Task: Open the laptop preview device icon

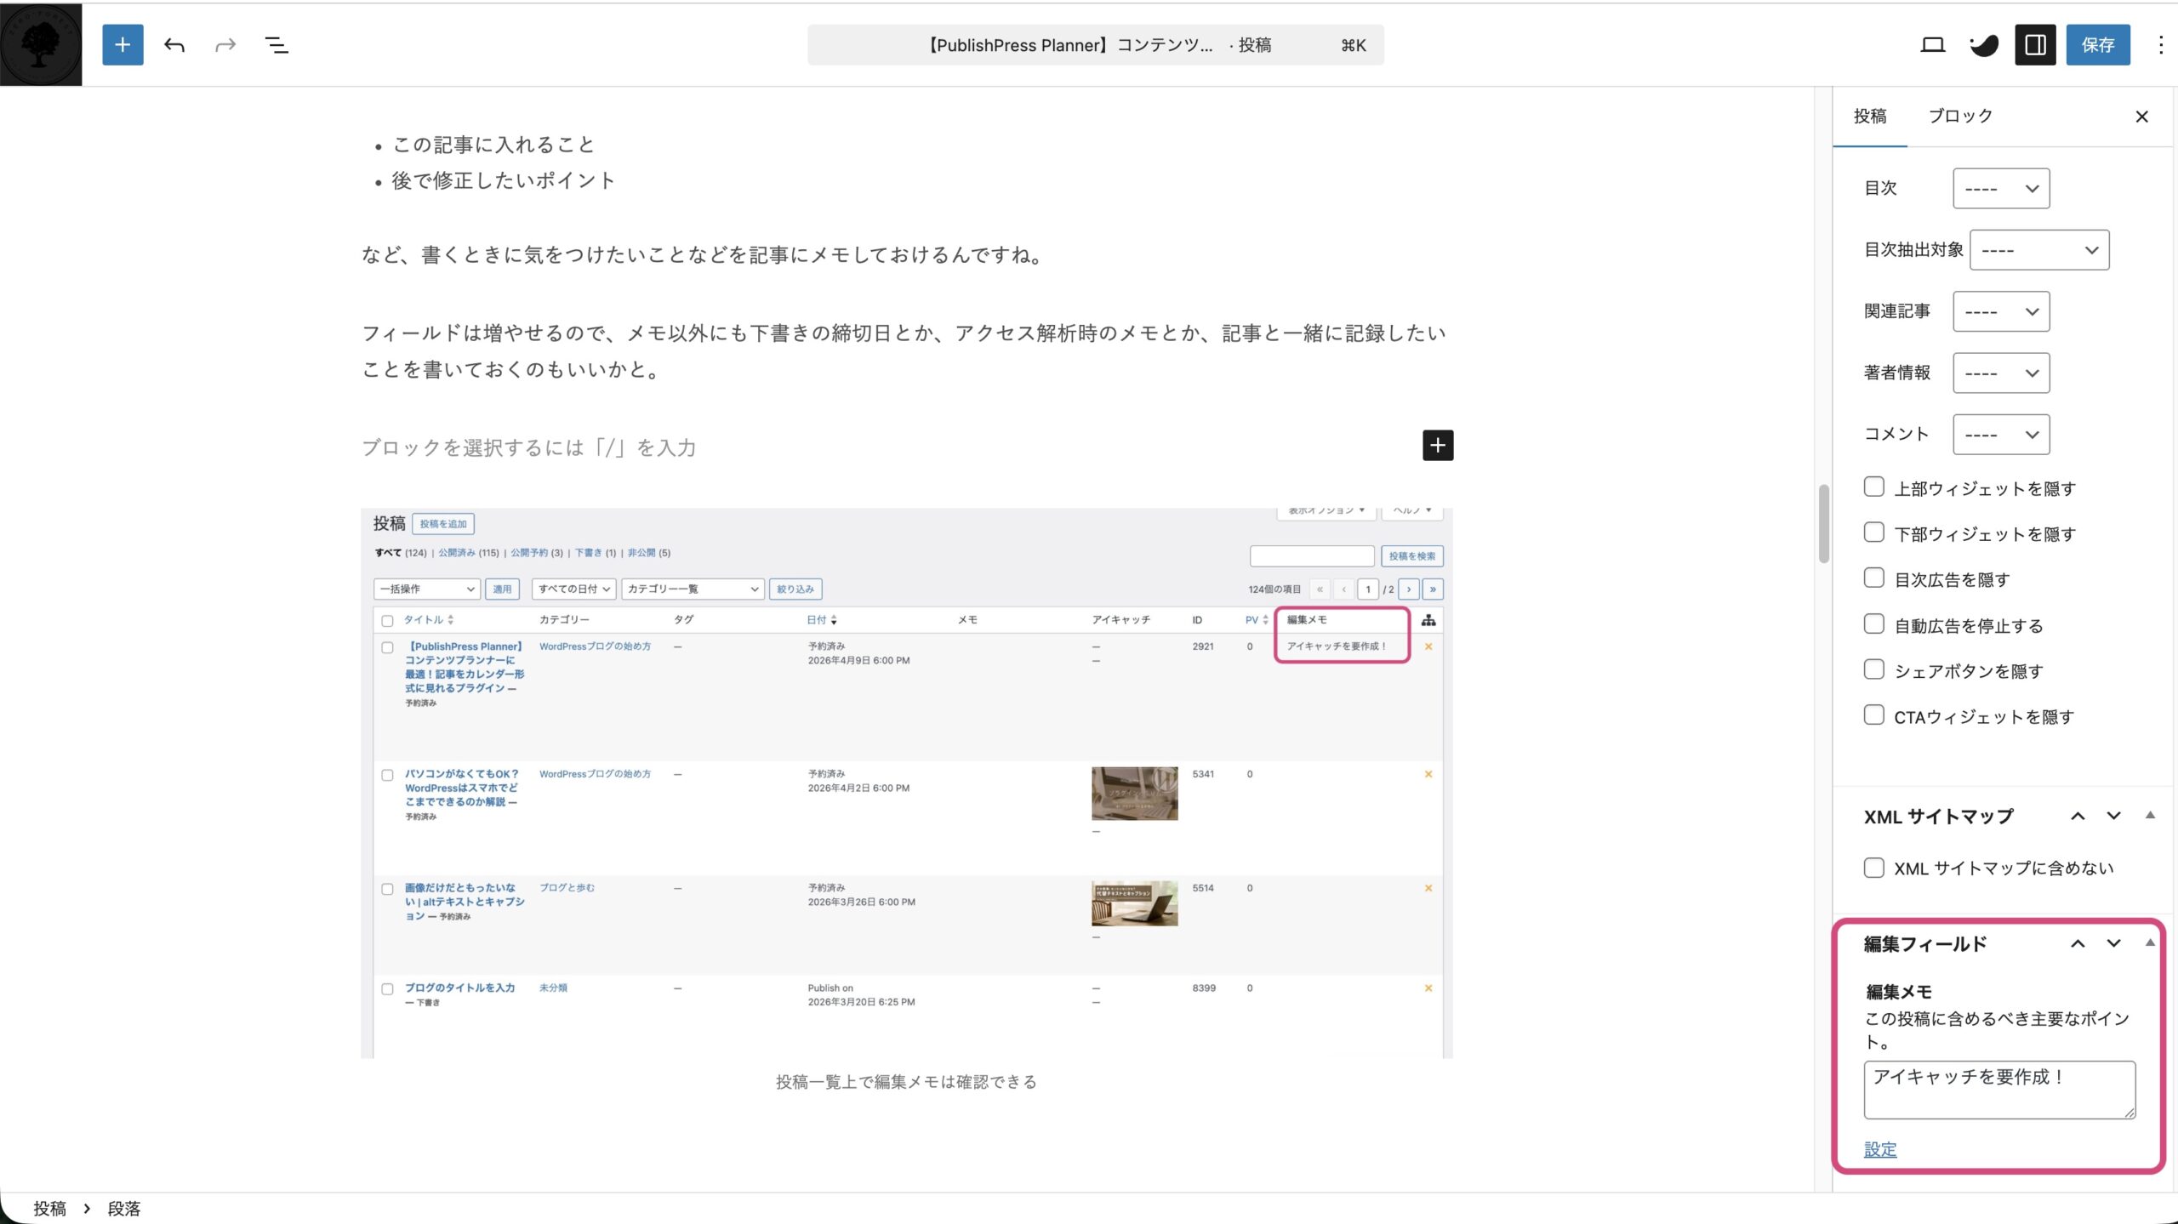Action: (1932, 45)
